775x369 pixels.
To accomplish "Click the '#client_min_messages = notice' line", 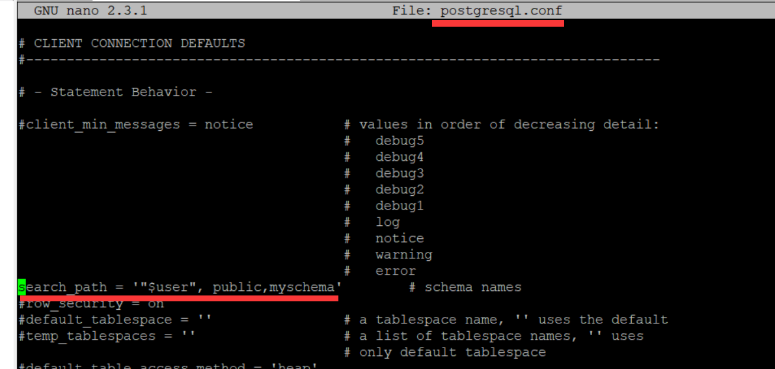I will pos(135,125).
